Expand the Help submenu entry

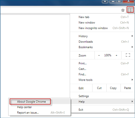pyautogui.click(x=102, y=101)
